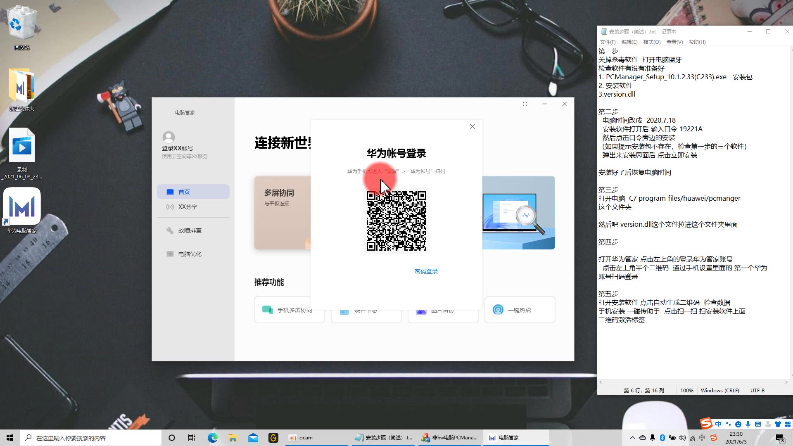This screenshot has height=446, width=793.
Task: Click Sogou toolbar keyboard icon
Action: tap(758, 424)
